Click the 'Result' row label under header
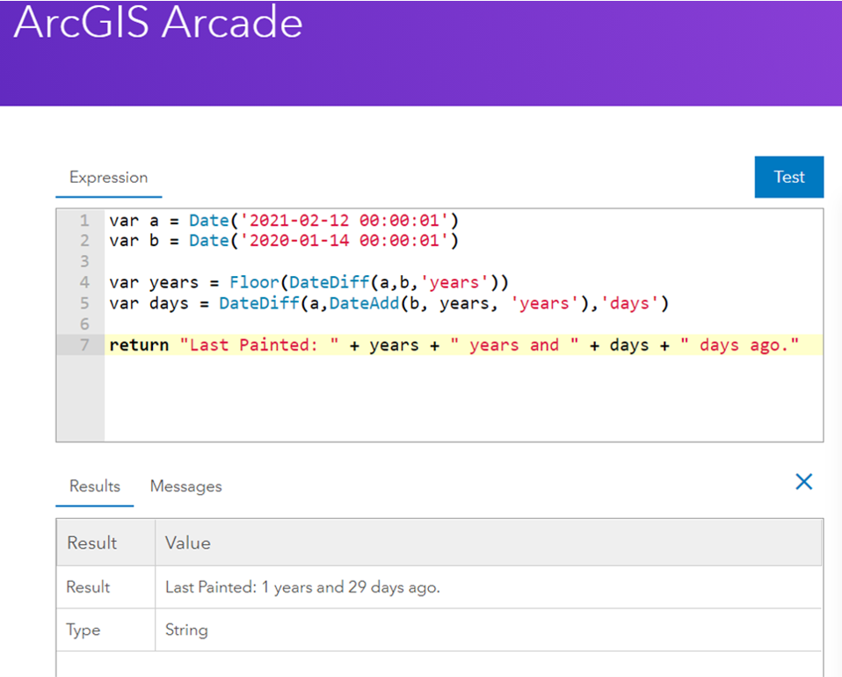Image resolution: width=842 pixels, height=677 pixels. click(88, 586)
